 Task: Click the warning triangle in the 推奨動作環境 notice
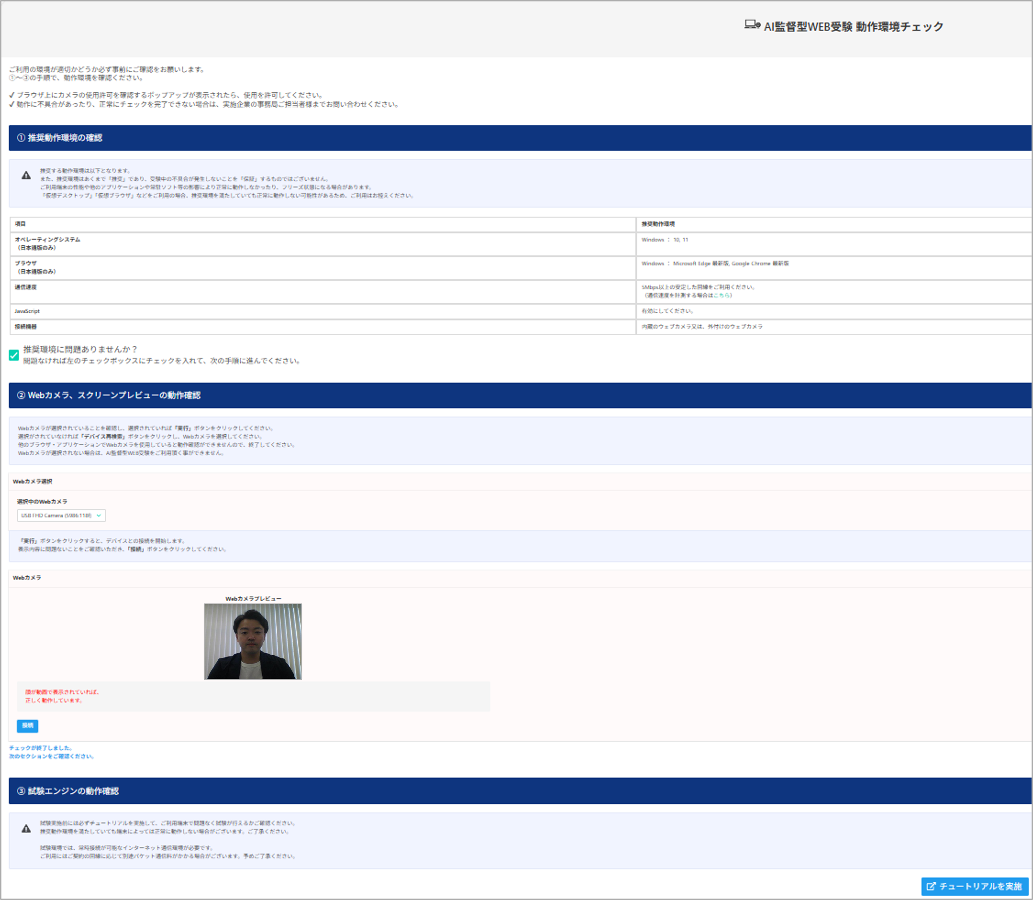26,175
